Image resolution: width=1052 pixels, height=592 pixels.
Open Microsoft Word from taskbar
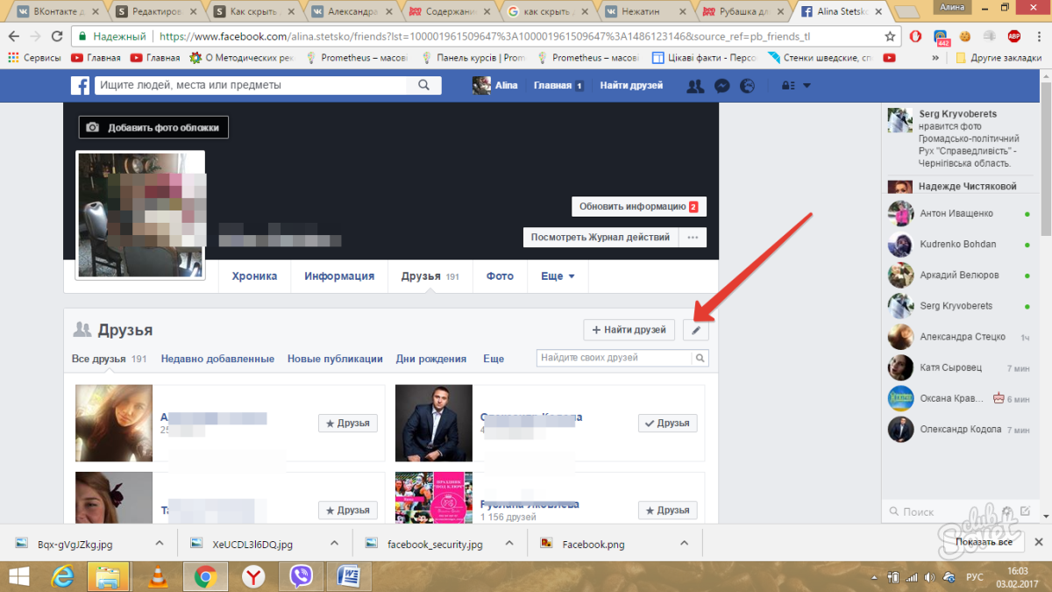350,576
